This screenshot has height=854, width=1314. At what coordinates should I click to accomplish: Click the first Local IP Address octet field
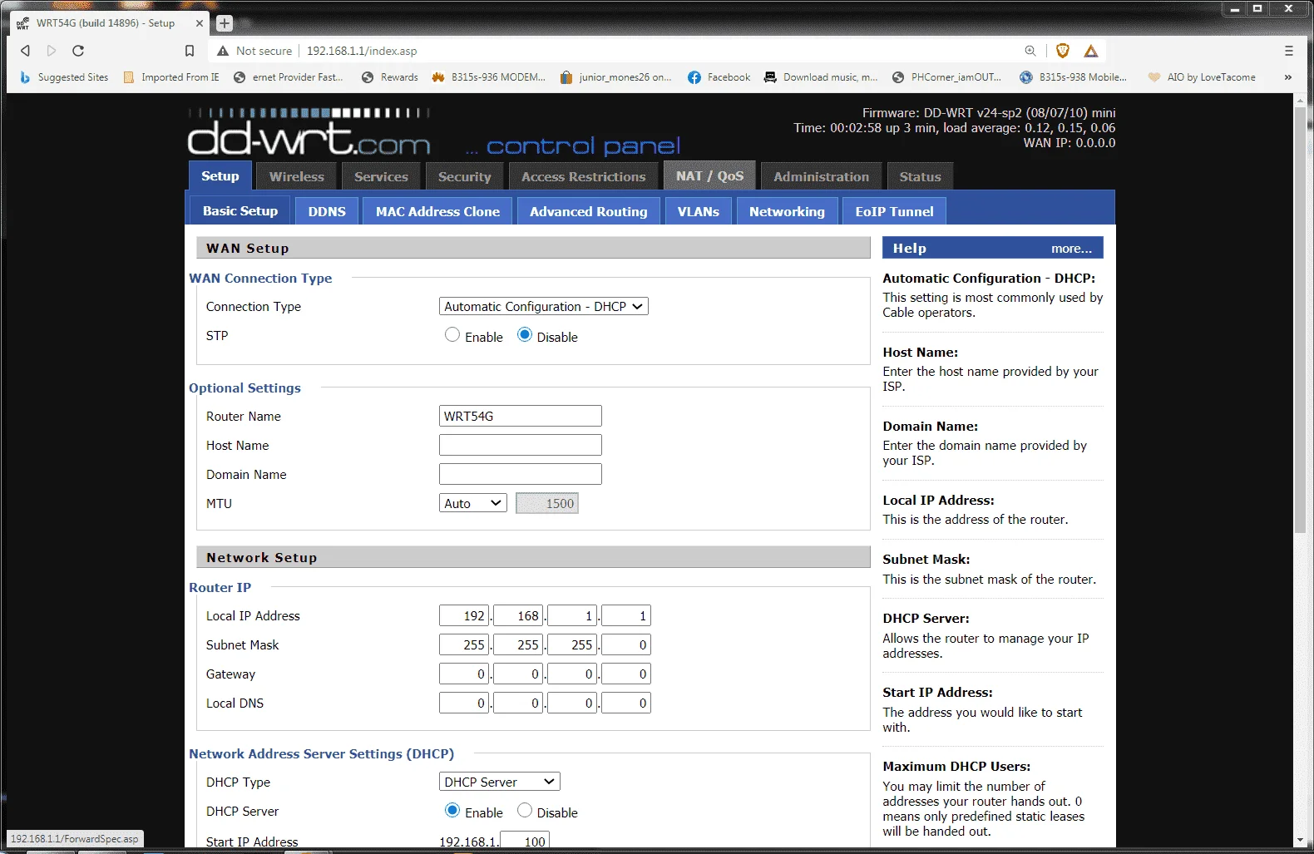click(x=465, y=615)
